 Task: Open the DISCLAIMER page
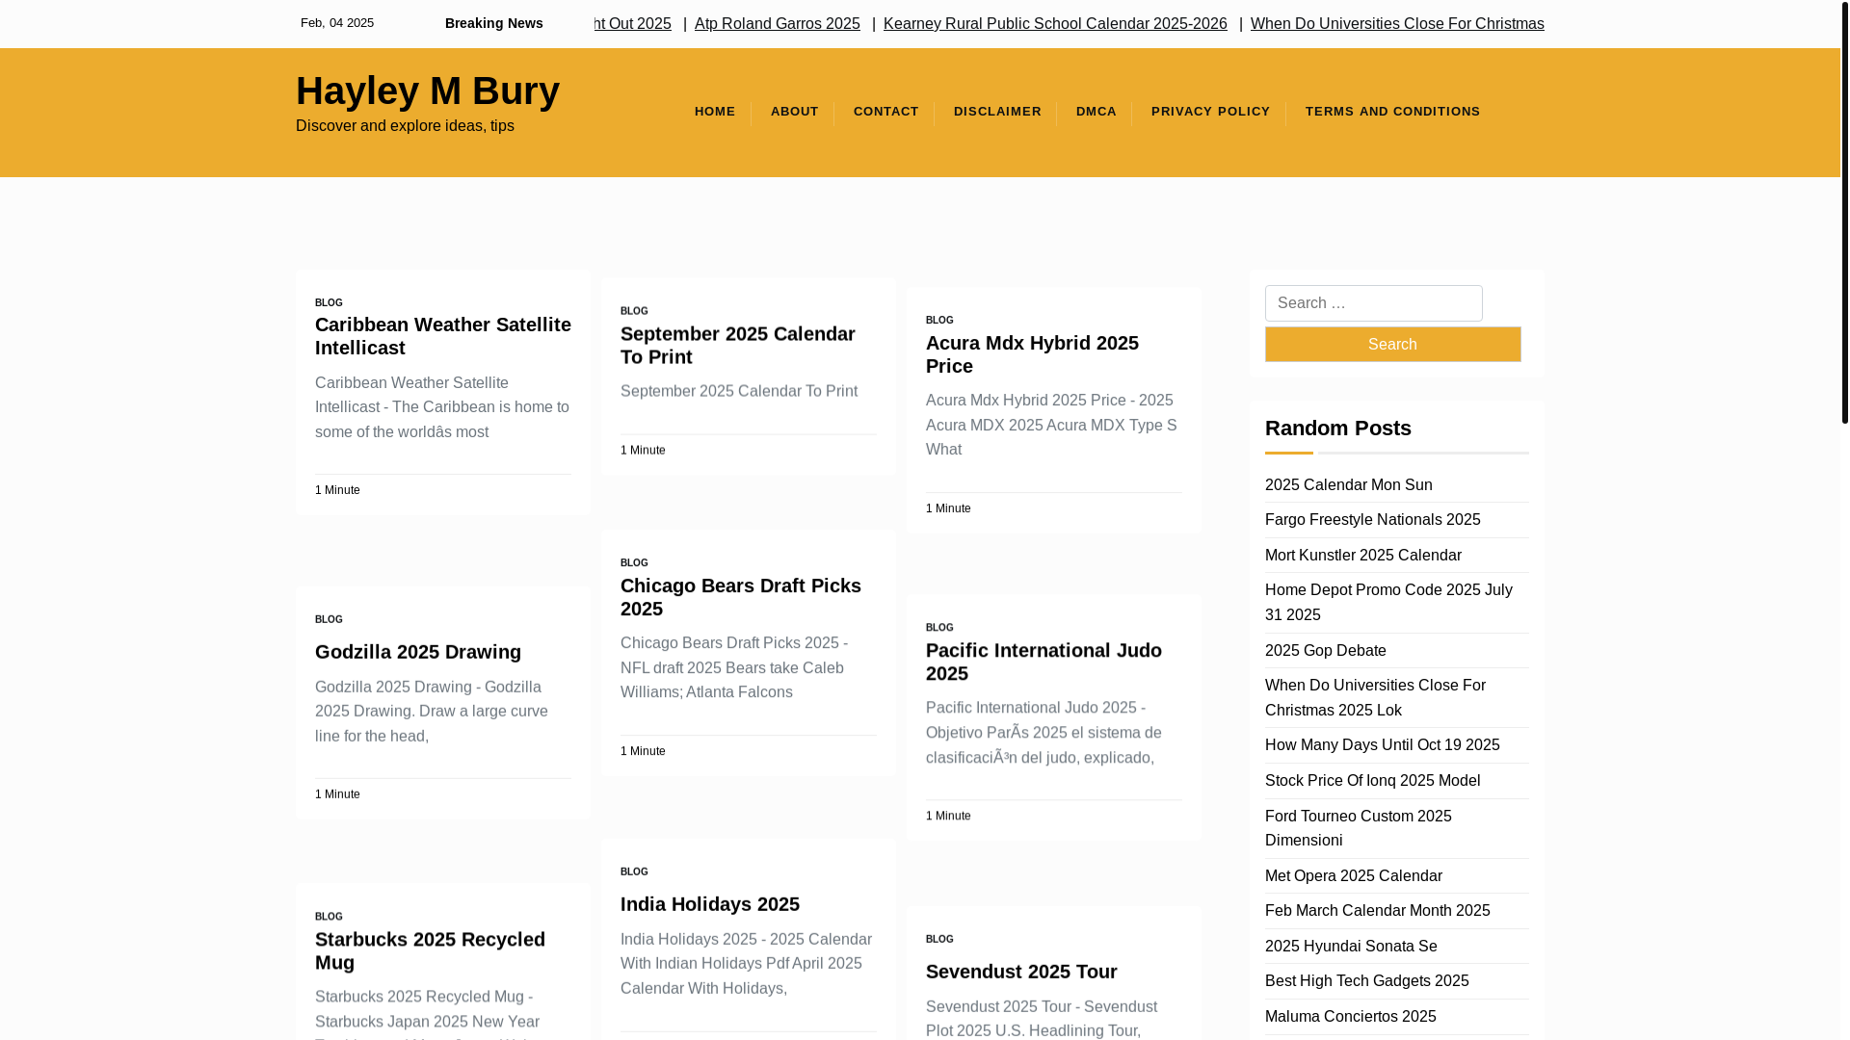tap(997, 112)
